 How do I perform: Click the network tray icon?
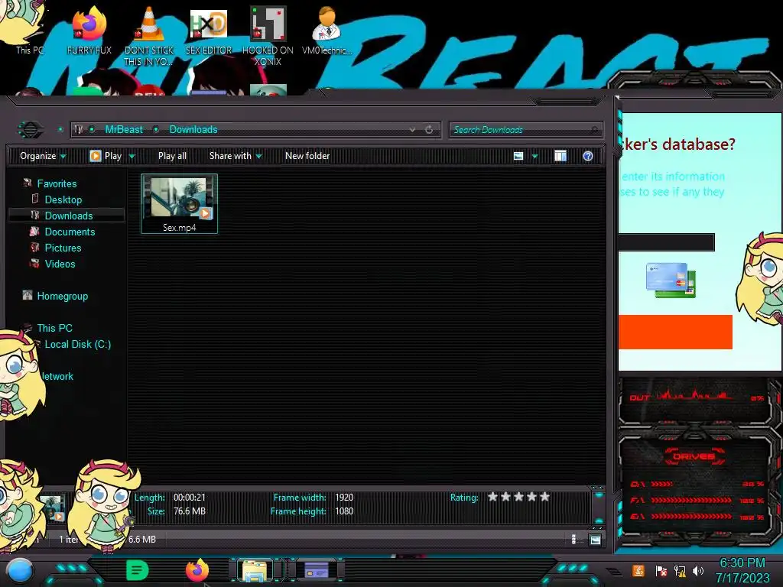[680, 571]
